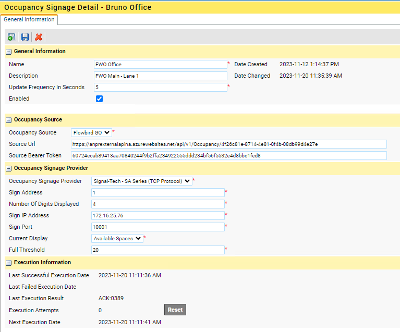Click the Last Successful Execution Date value

(x=129, y=275)
